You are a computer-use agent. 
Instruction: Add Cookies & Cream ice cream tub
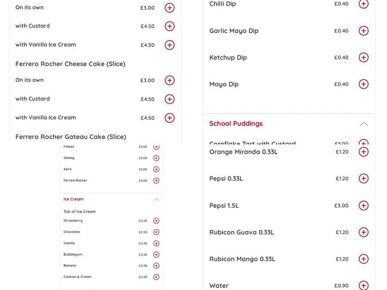pyautogui.click(x=155, y=276)
